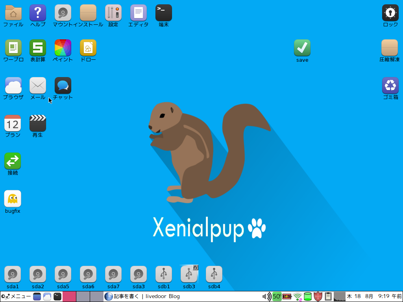Screen dimensions: 403x302
Task: Open the ヘルプ help icon
Action: click(x=38, y=13)
